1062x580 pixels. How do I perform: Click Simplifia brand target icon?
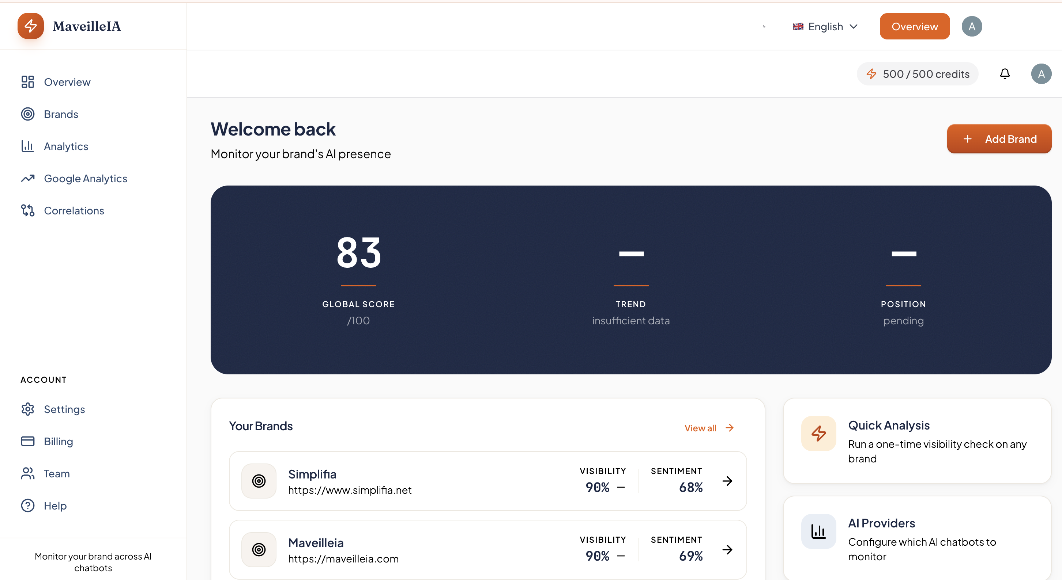tap(259, 481)
